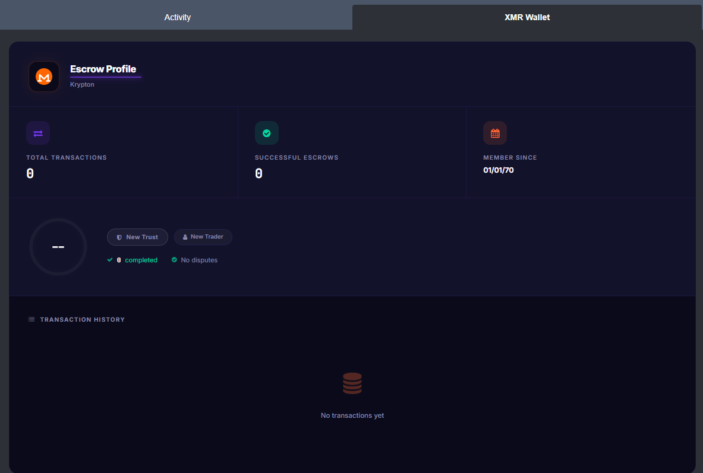Image resolution: width=703 pixels, height=473 pixels.
Task: Click the Escrow Profile heading
Action: pyautogui.click(x=103, y=69)
